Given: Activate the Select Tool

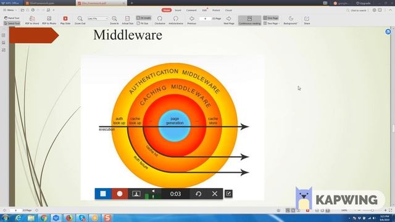Looking at the screenshot, I should click(12, 23).
